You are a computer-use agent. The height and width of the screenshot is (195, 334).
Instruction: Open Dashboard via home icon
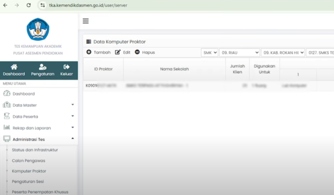tap(14, 67)
